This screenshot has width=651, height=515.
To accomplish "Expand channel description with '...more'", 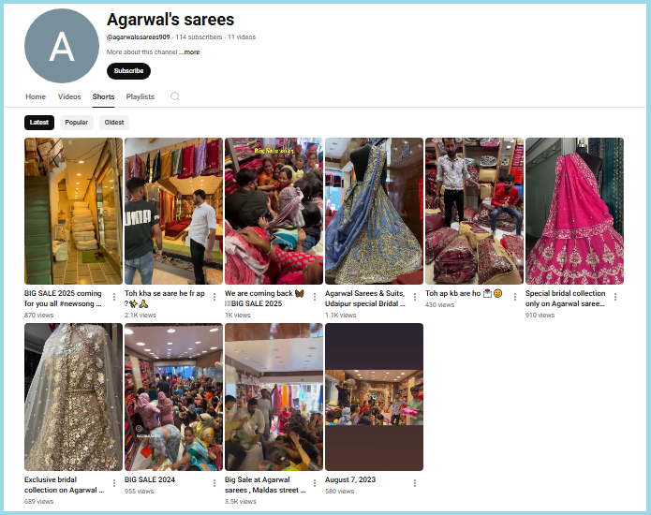I will pos(190,52).
